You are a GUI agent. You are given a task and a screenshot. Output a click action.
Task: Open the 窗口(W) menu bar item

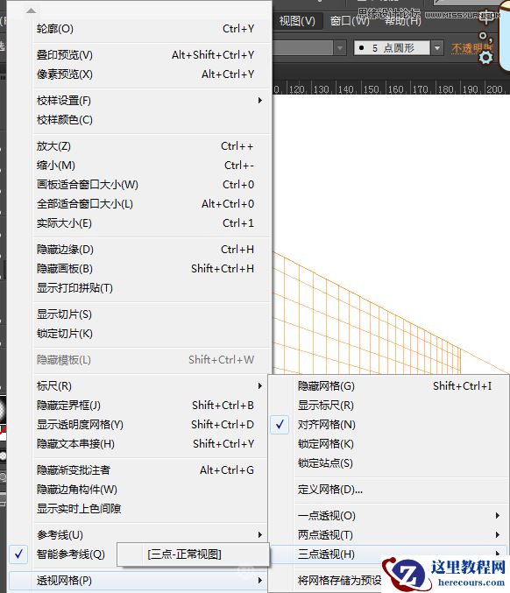(x=350, y=21)
